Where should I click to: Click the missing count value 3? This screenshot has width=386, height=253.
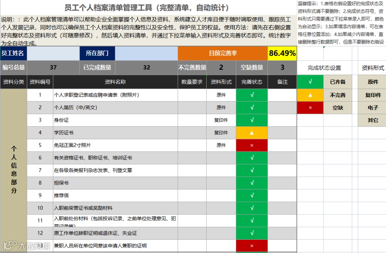[x=282, y=68]
